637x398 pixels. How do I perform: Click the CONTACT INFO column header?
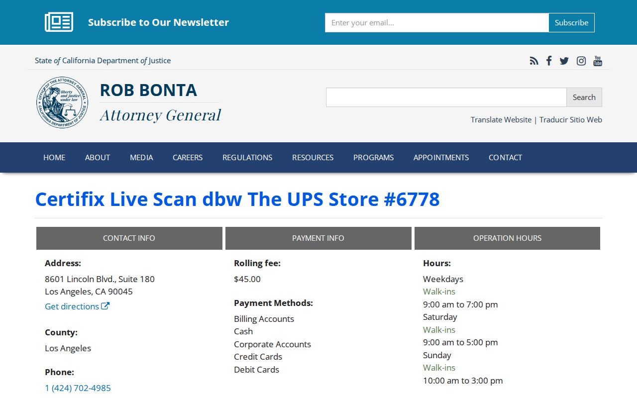click(129, 238)
